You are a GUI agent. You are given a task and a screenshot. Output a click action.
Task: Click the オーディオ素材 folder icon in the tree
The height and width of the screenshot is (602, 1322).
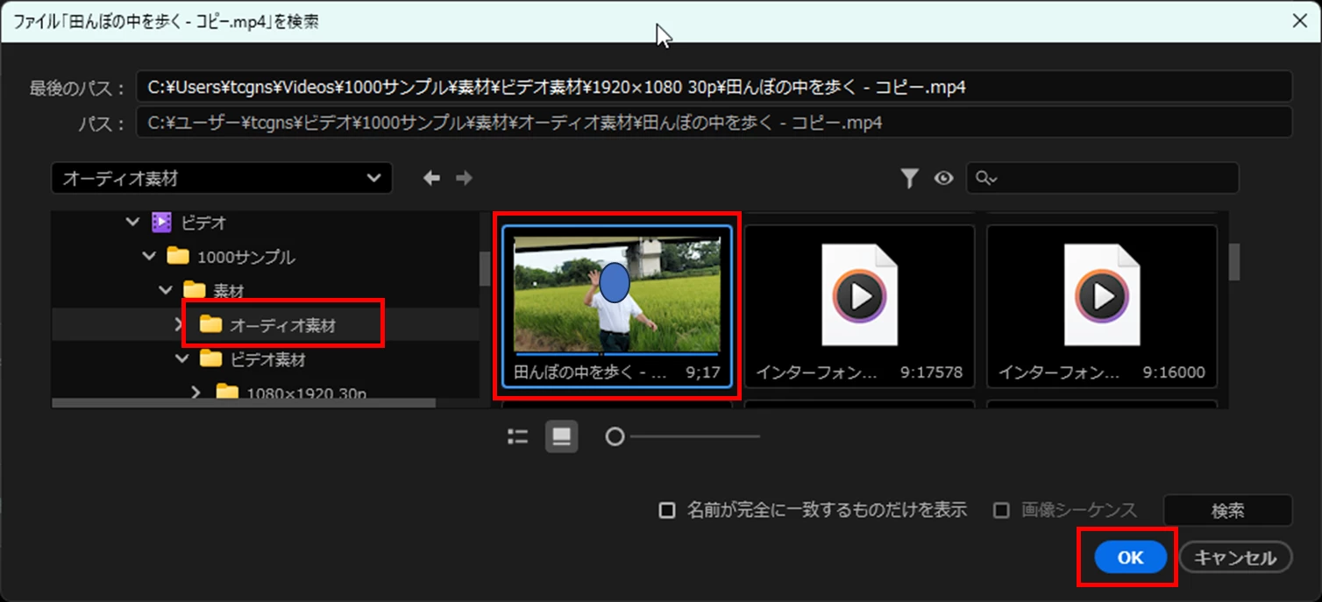(210, 325)
